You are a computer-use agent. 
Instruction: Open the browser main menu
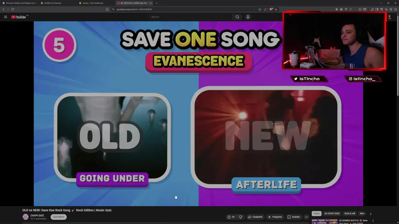click(396, 9)
